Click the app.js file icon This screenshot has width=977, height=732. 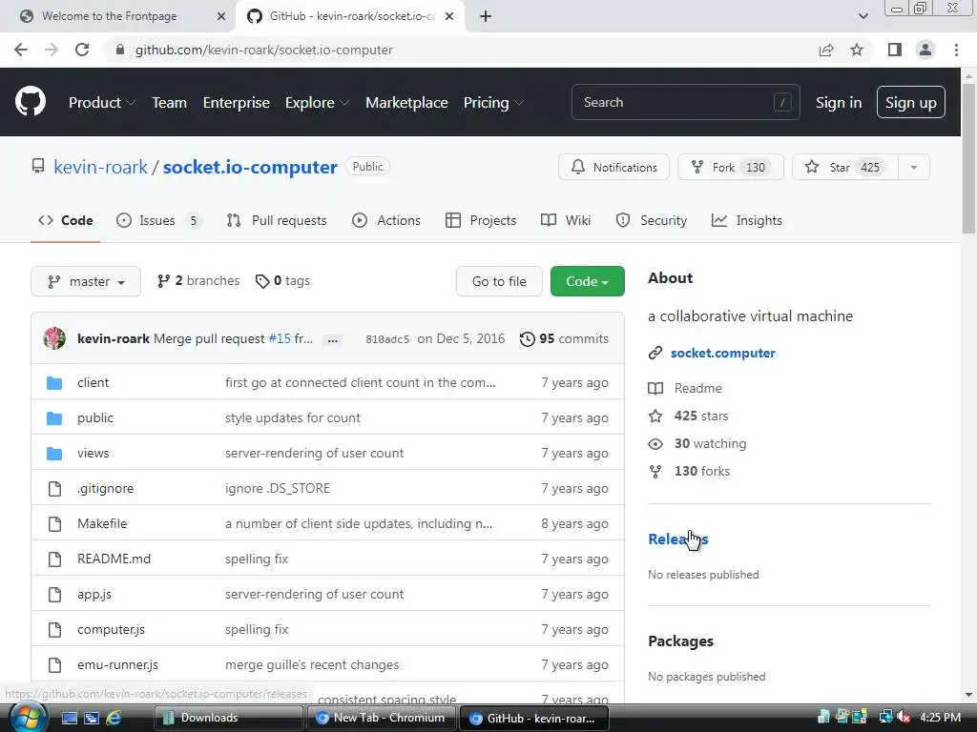point(54,595)
